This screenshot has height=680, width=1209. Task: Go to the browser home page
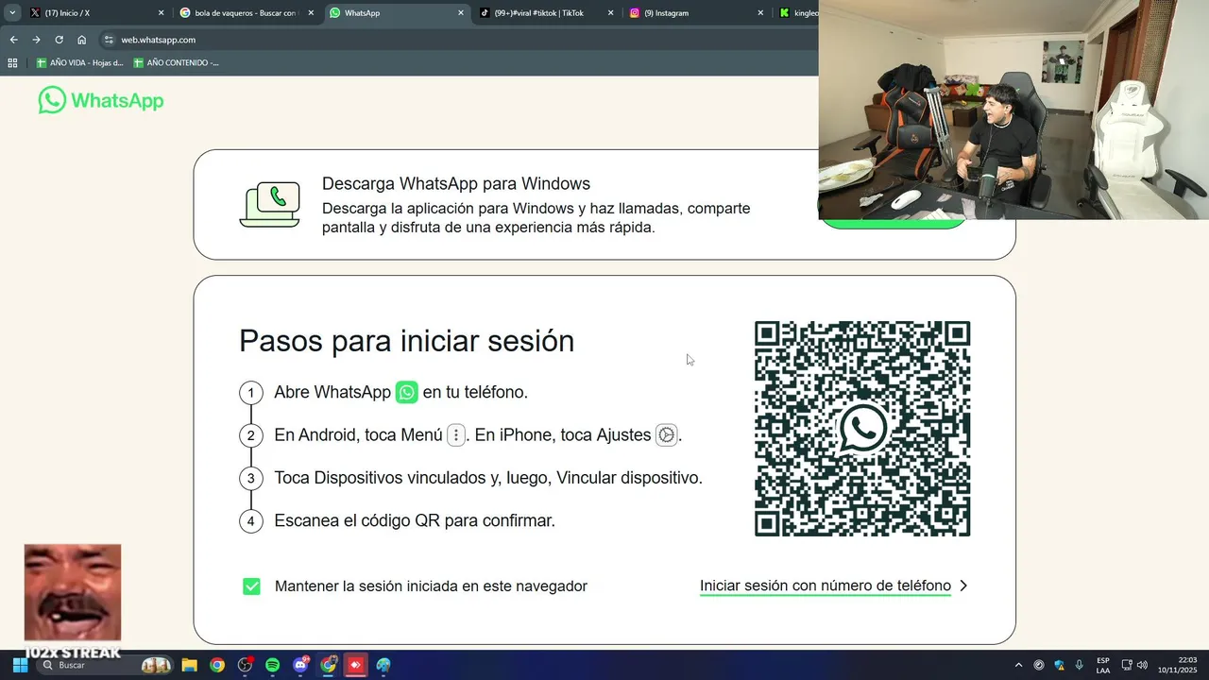click(82, 40)
